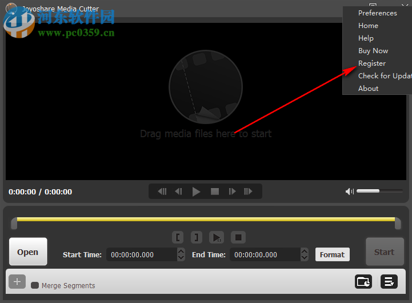Step one frame forward
The height and width of the screenshot is (303, 412).
(x=232, y=192)
